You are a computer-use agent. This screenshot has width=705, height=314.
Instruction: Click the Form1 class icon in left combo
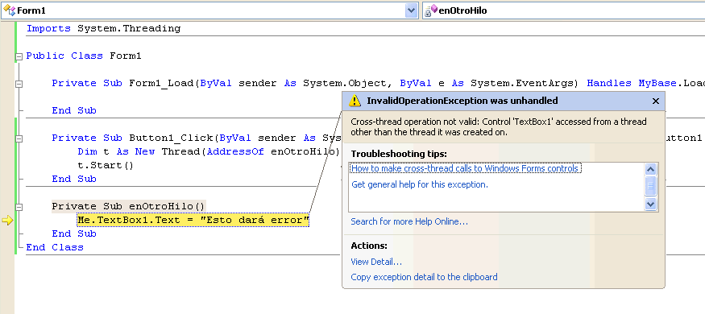(9, 10)
